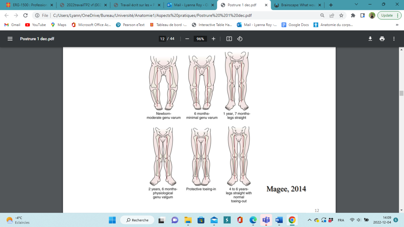Screen dimensions: 404x227
Task: Go back to previous page in browser
Action: tap(6, 15)
